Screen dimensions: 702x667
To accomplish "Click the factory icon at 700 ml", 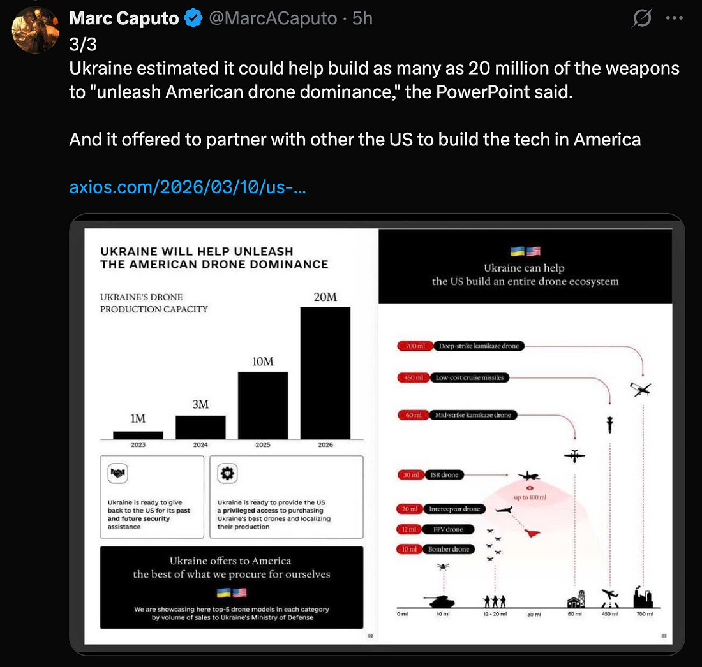I will tap(643, 597).
